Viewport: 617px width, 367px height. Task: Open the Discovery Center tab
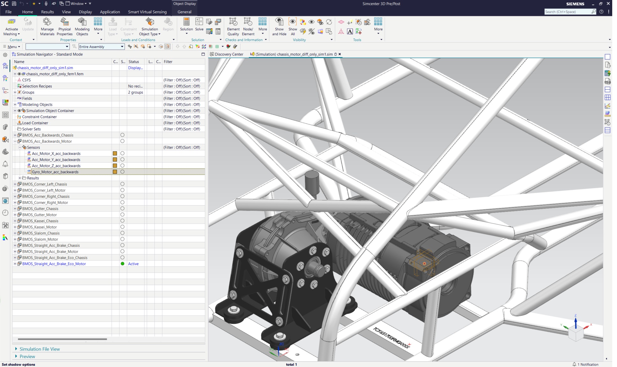click(x=228, y=54)
